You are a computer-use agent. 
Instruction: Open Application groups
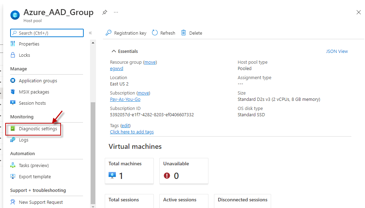(x=38, y=81)
